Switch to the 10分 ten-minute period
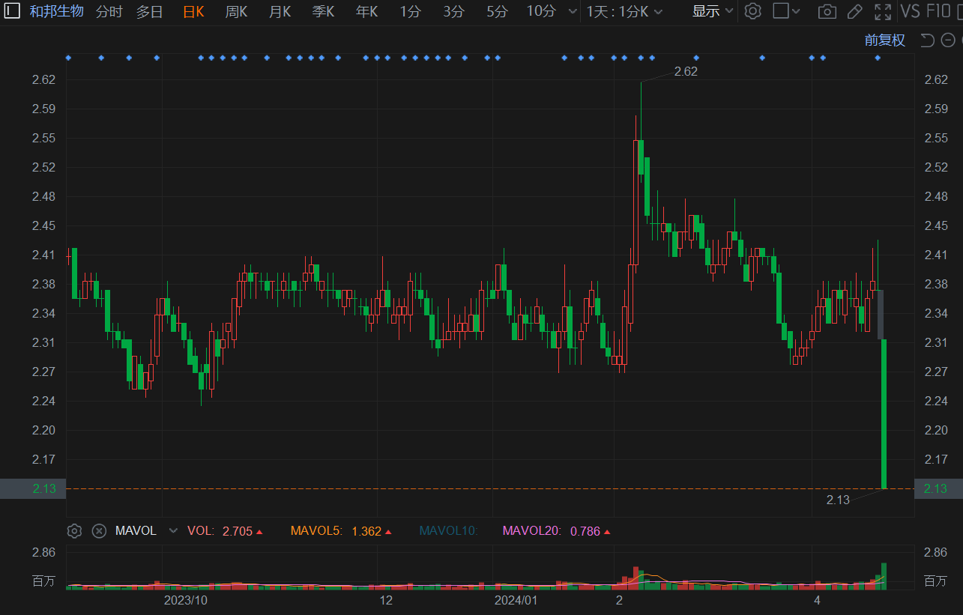The image size is (963, 615). coord(541,11)
